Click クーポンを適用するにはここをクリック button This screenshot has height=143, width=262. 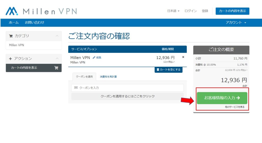(127, 96)
